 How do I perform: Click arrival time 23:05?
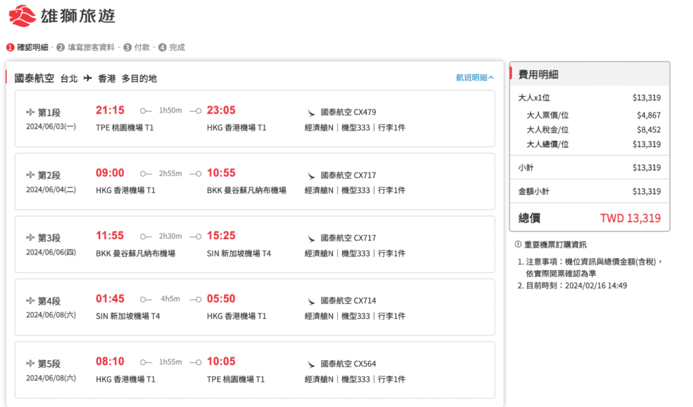[221, 110]
